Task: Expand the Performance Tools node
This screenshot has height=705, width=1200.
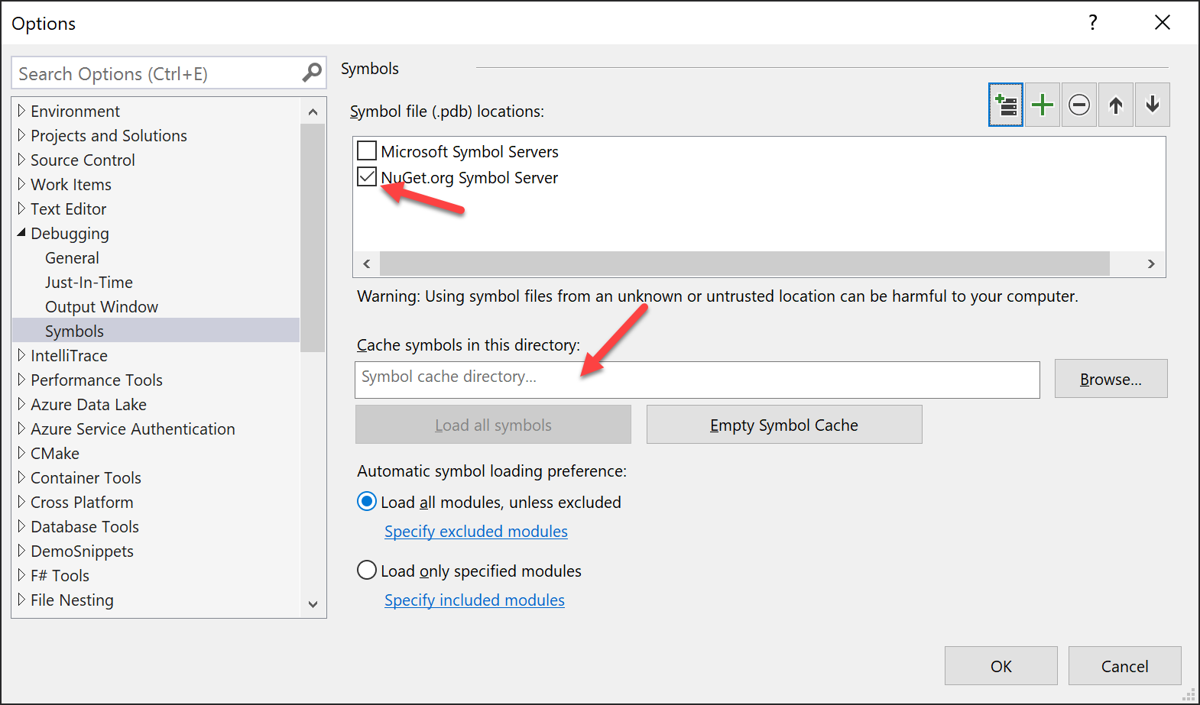Action: pyautogui.click(x=21, y=380)
